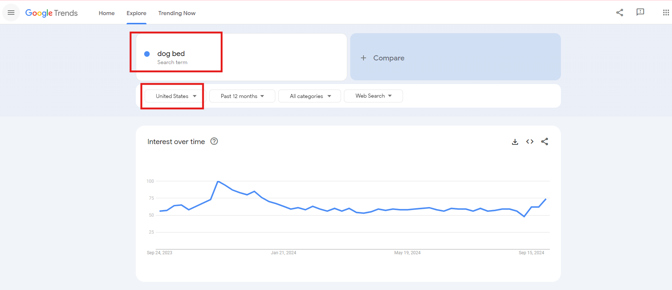Get the chart embed code
The width and height of the screenshot is (672, 290).
(x=530, y=141)
